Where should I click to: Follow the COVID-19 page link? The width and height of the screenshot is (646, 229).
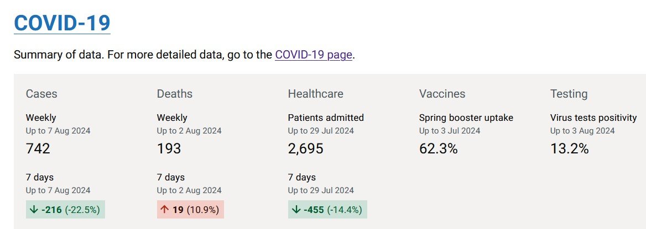[314, 55]
